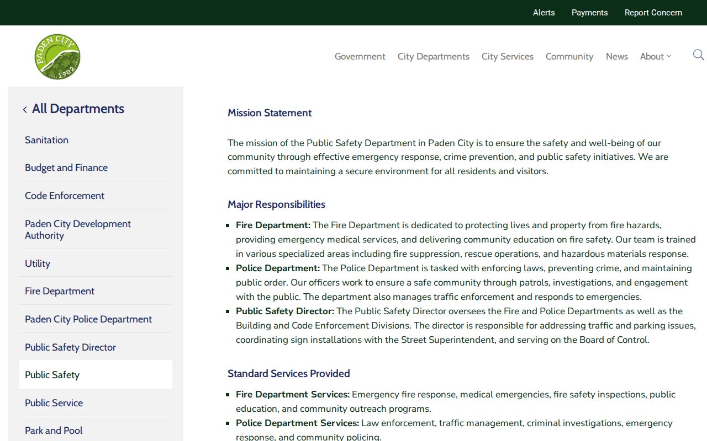The height and width of the screenshot is (441, 707).
Task: Click the bold 'Public Safety Director:' label
Action: 285,311
